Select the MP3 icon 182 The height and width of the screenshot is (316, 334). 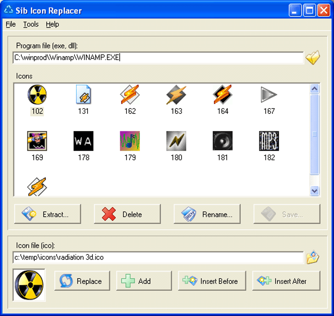pos(269,141)
